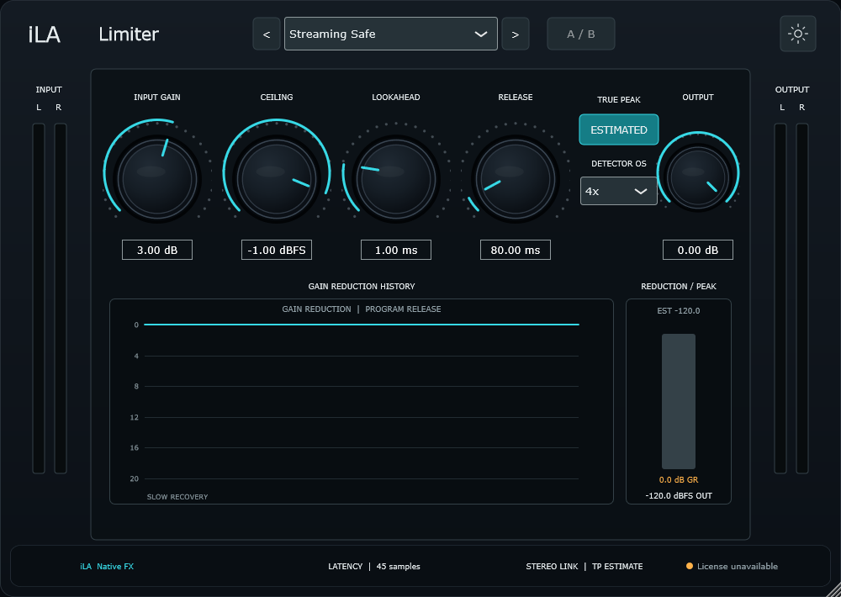Click the Input Gain knob
Screen dimensions: 841x597
coord(157,178)
